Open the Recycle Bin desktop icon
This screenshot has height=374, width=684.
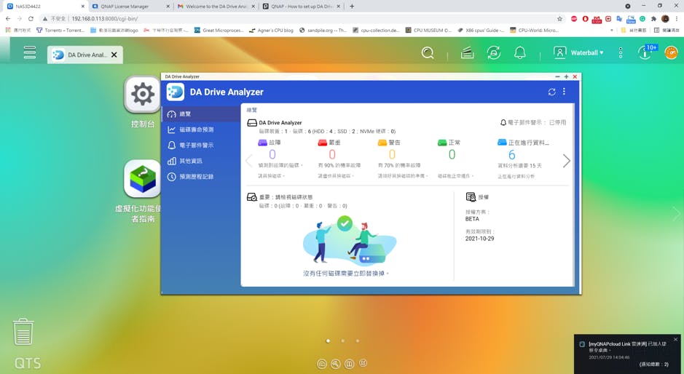click(23, 331)
